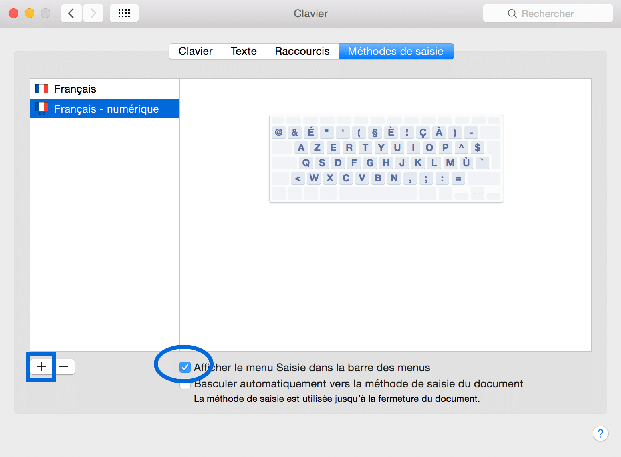Click the label Basculer automatiquement vers la méthode
The height and width of the screenshot is (457, 621).
[359, 384]
